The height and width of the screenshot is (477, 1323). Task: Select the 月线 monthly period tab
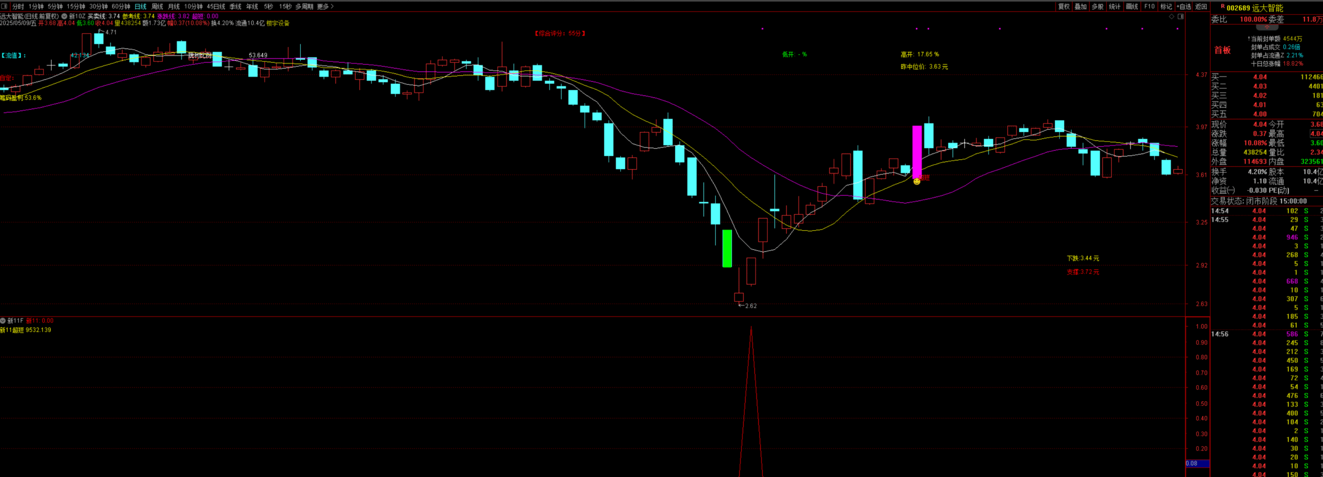pos(174,6)
